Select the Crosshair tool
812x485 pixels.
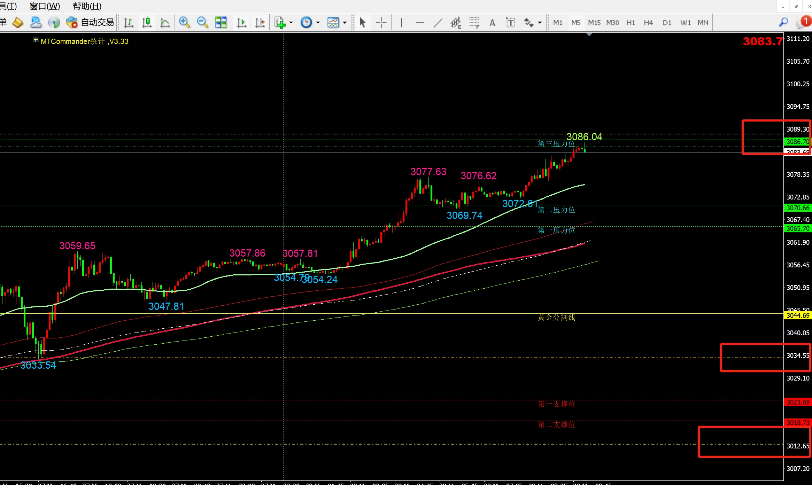381,23
